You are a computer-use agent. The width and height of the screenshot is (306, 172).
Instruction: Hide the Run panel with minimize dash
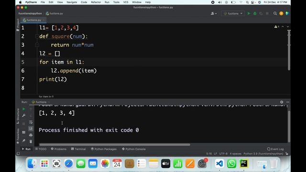(x=288, y=102)
